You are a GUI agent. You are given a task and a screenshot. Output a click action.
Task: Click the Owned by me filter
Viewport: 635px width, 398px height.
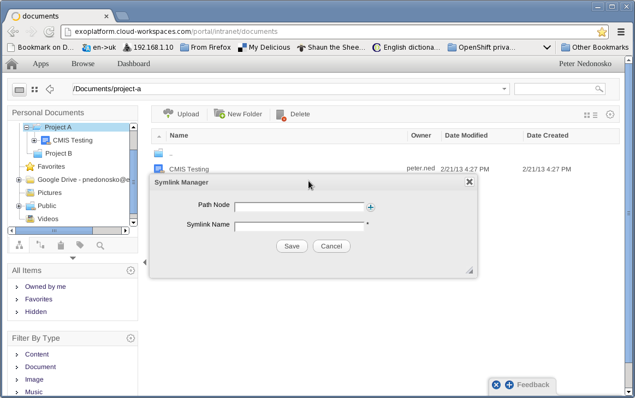click(45, 287)
